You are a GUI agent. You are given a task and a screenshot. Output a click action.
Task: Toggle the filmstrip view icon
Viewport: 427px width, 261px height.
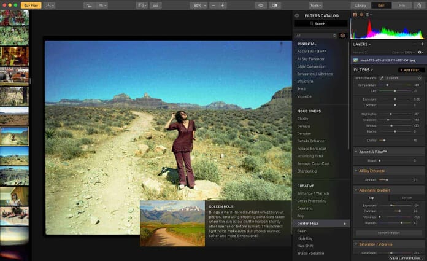pyautogui.click(x=155, y=5)
